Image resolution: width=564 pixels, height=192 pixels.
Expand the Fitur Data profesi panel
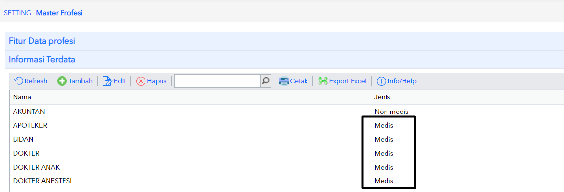(x=284, y=41)
